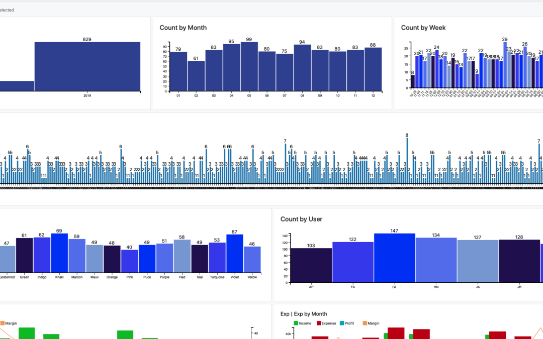Screen dimensions: 543x339
Task: Click the Exp | Exp by Month title
Action: click(x=304, y=314)
